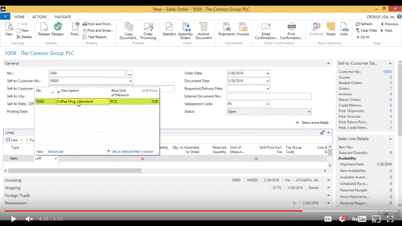402x226 pixels.
Task: Collapse Sell-to Customer Sales panel
Action: coord(390,63)
